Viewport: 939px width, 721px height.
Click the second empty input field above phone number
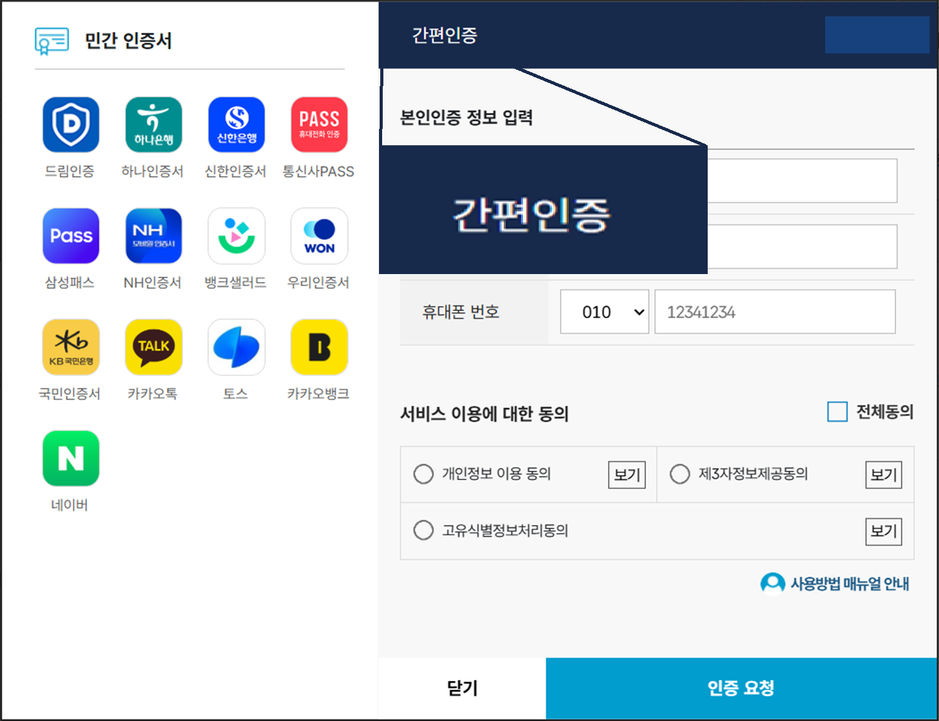click(x=802, y=246)
